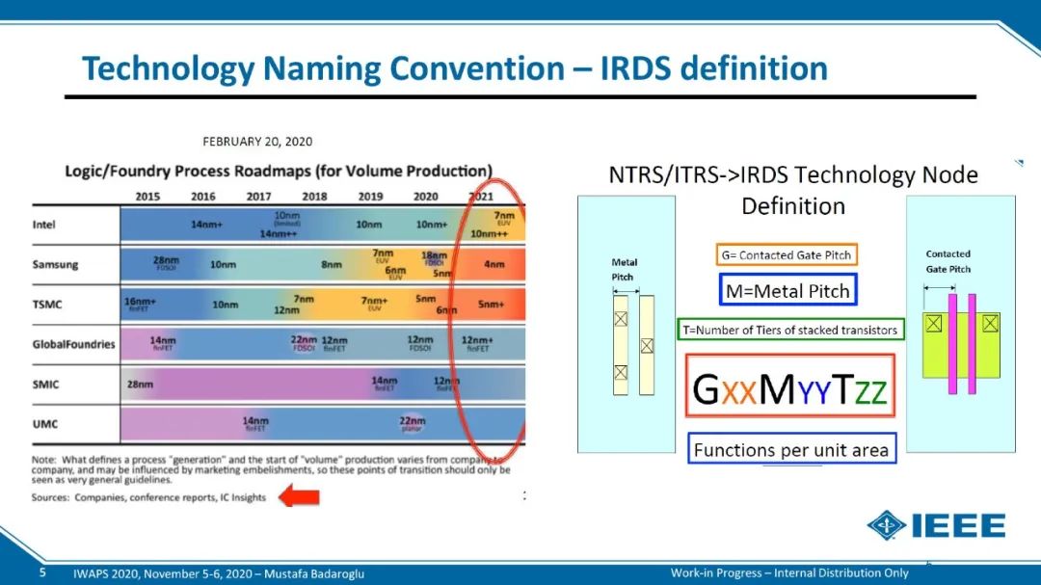The image size is (1041, 585).
Task: Select the SMIC row label
Action: [45, 384]
